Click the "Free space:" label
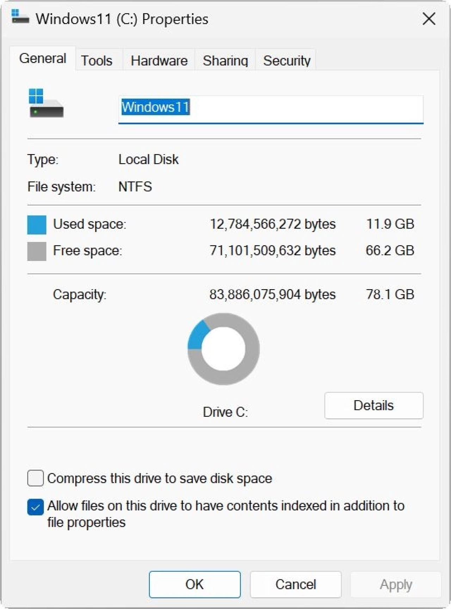 tap(87, 250)
